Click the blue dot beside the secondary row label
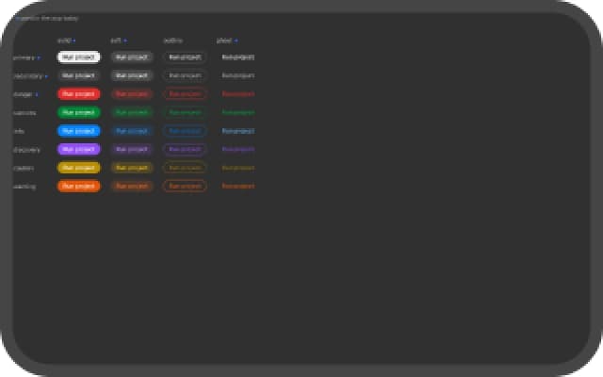 click(x=46, y=76)
